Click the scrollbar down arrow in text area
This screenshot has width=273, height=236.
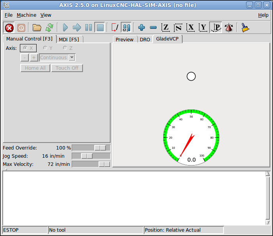tap(268, 222)
